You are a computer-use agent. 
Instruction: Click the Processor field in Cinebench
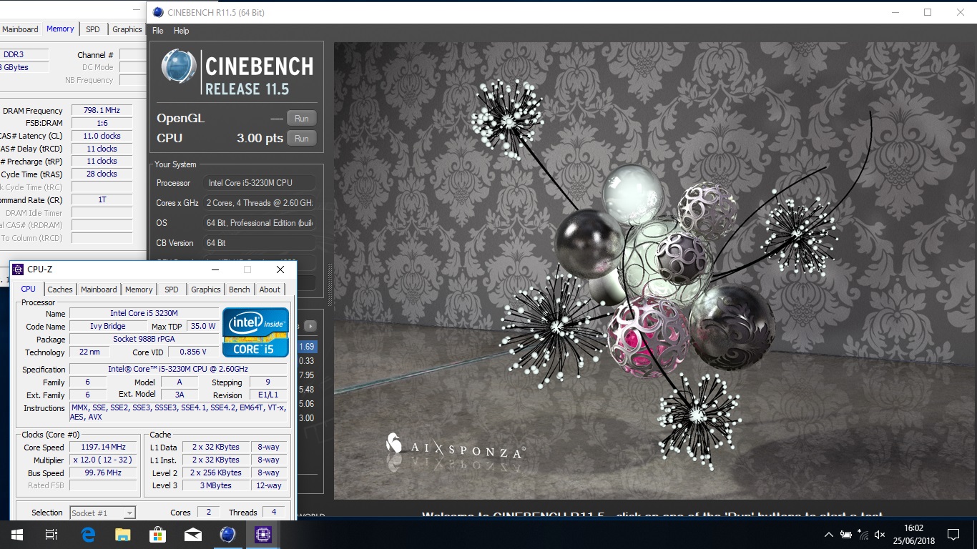pos(259,183)
